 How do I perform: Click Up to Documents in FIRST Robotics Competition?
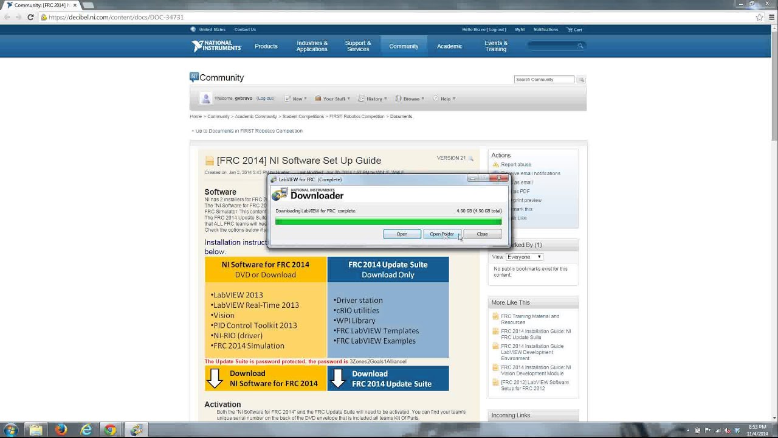pos(249,131)
